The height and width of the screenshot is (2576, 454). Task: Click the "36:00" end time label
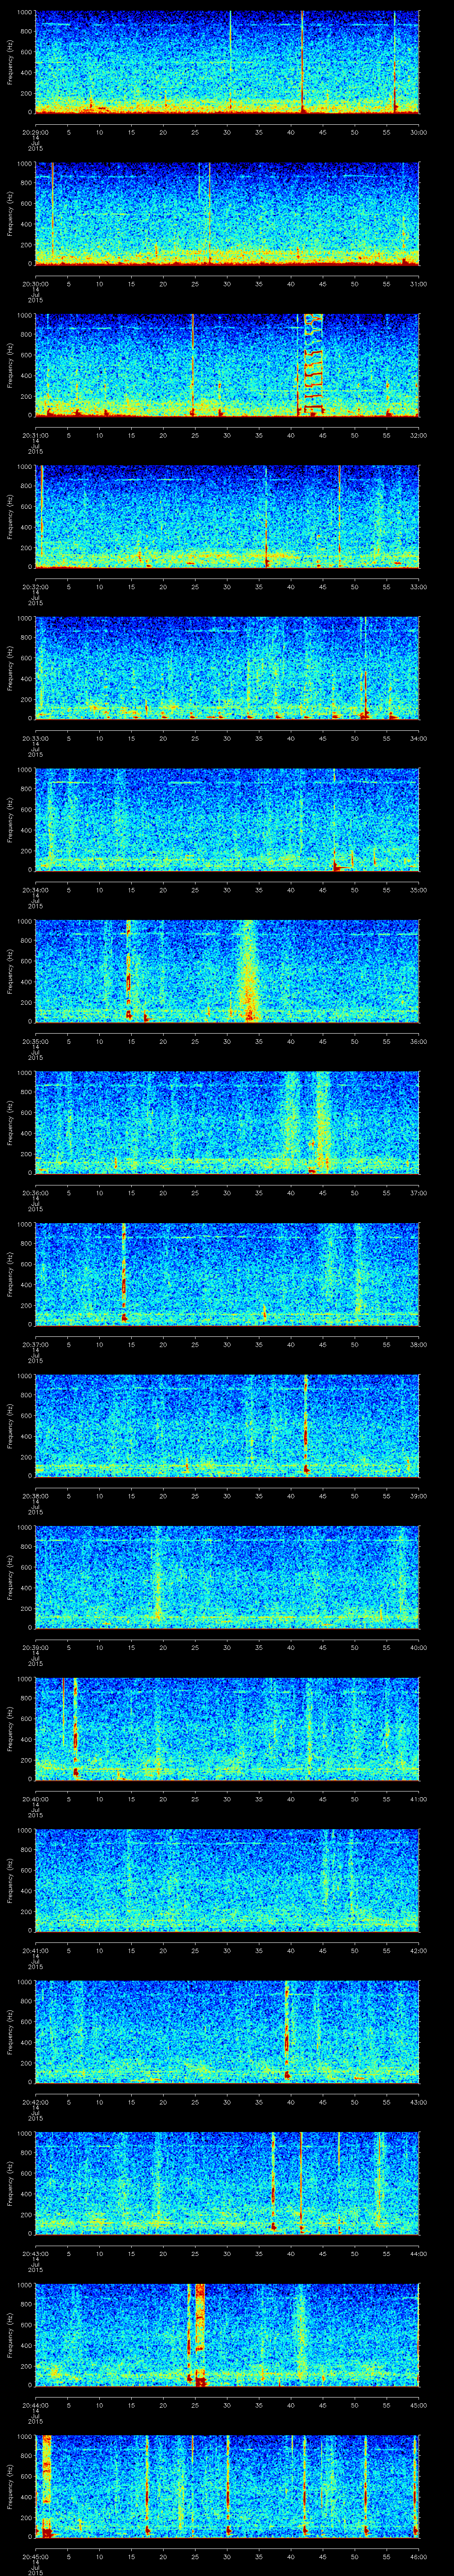pyautogui.click(x=419, y=1041)
